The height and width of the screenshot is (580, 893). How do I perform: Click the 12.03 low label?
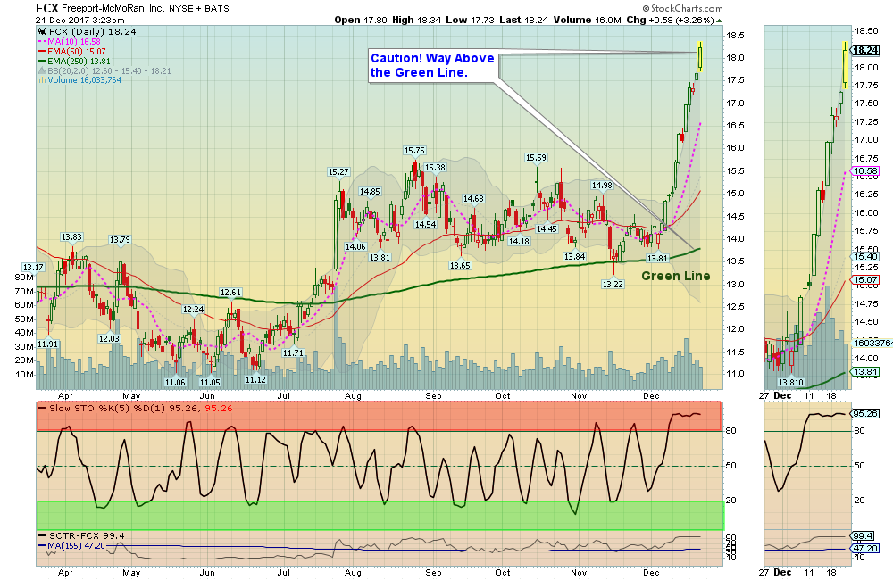[109, 338]
